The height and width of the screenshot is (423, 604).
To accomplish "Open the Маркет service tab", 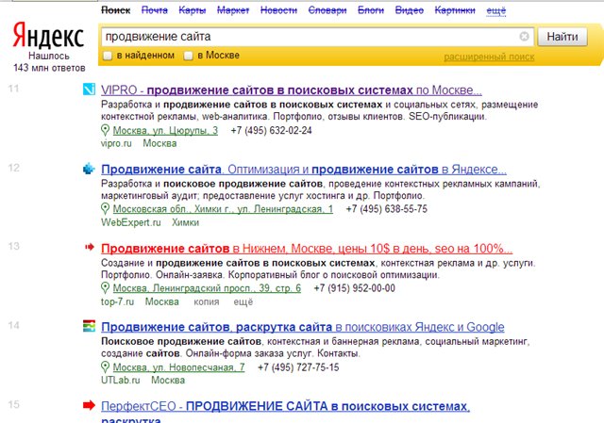I will click(233, 10).
